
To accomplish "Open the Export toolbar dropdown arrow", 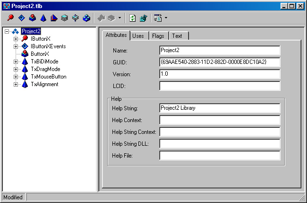I will pos(166,18).
